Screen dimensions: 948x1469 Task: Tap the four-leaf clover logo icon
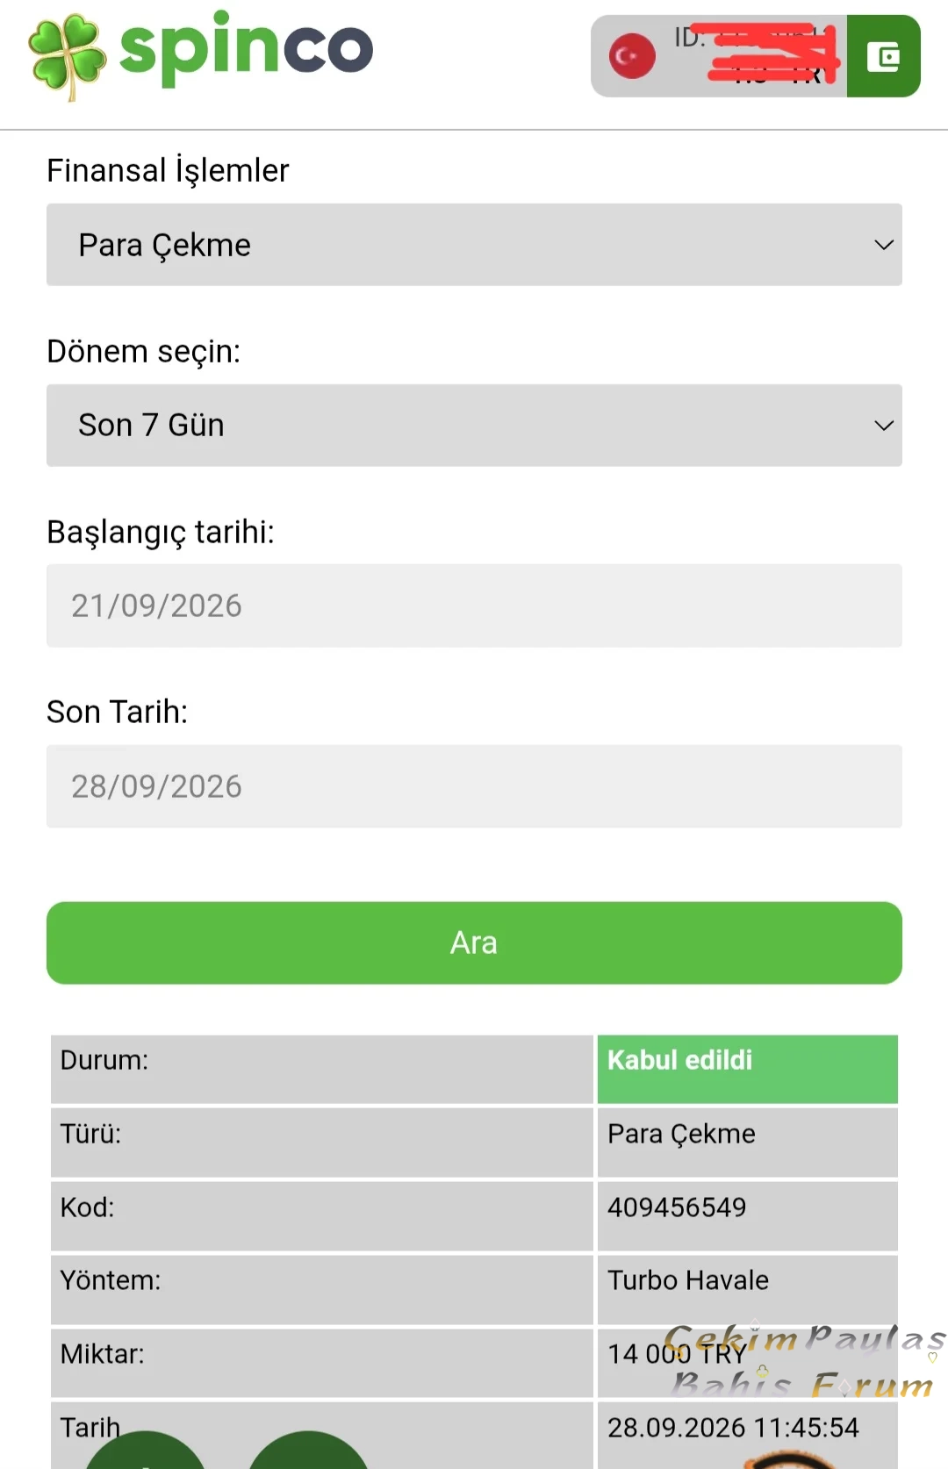(67, 56)
